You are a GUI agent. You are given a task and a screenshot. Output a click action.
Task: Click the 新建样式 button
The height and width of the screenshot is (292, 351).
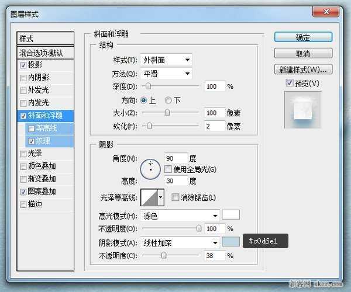click(303, 70)
